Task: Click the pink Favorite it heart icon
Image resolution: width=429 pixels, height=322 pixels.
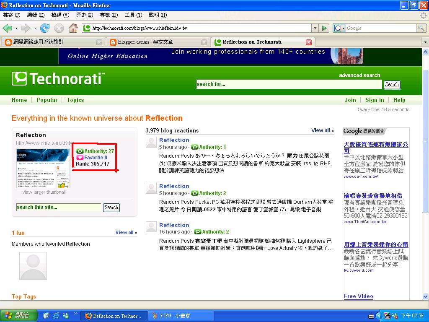Action: point(80,158)
